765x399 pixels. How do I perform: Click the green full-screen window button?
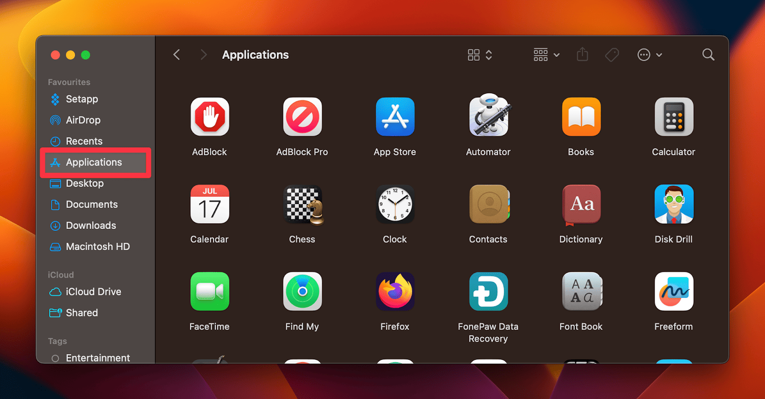point(86,55)
